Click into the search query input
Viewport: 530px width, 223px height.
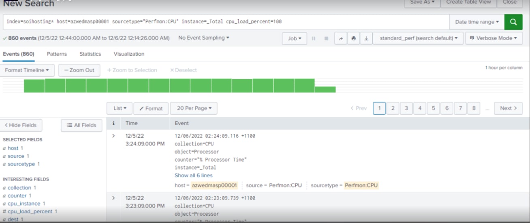point(226,22)
